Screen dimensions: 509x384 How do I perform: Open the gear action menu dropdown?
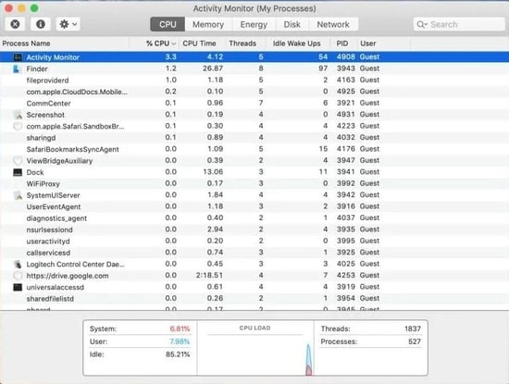tap(68, 24)
